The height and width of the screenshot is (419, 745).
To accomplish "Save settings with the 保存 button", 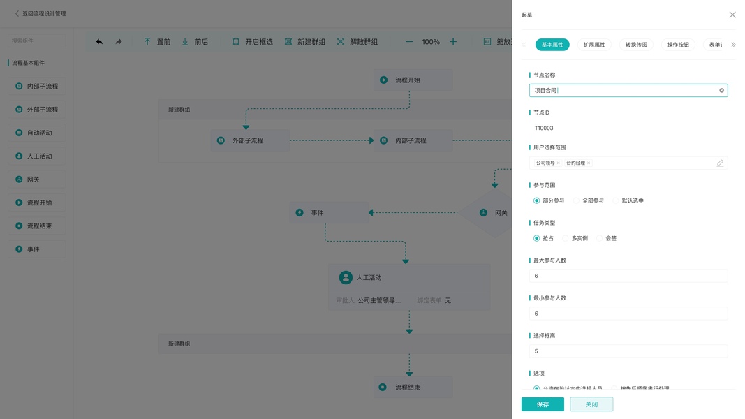I will (543, 404).
